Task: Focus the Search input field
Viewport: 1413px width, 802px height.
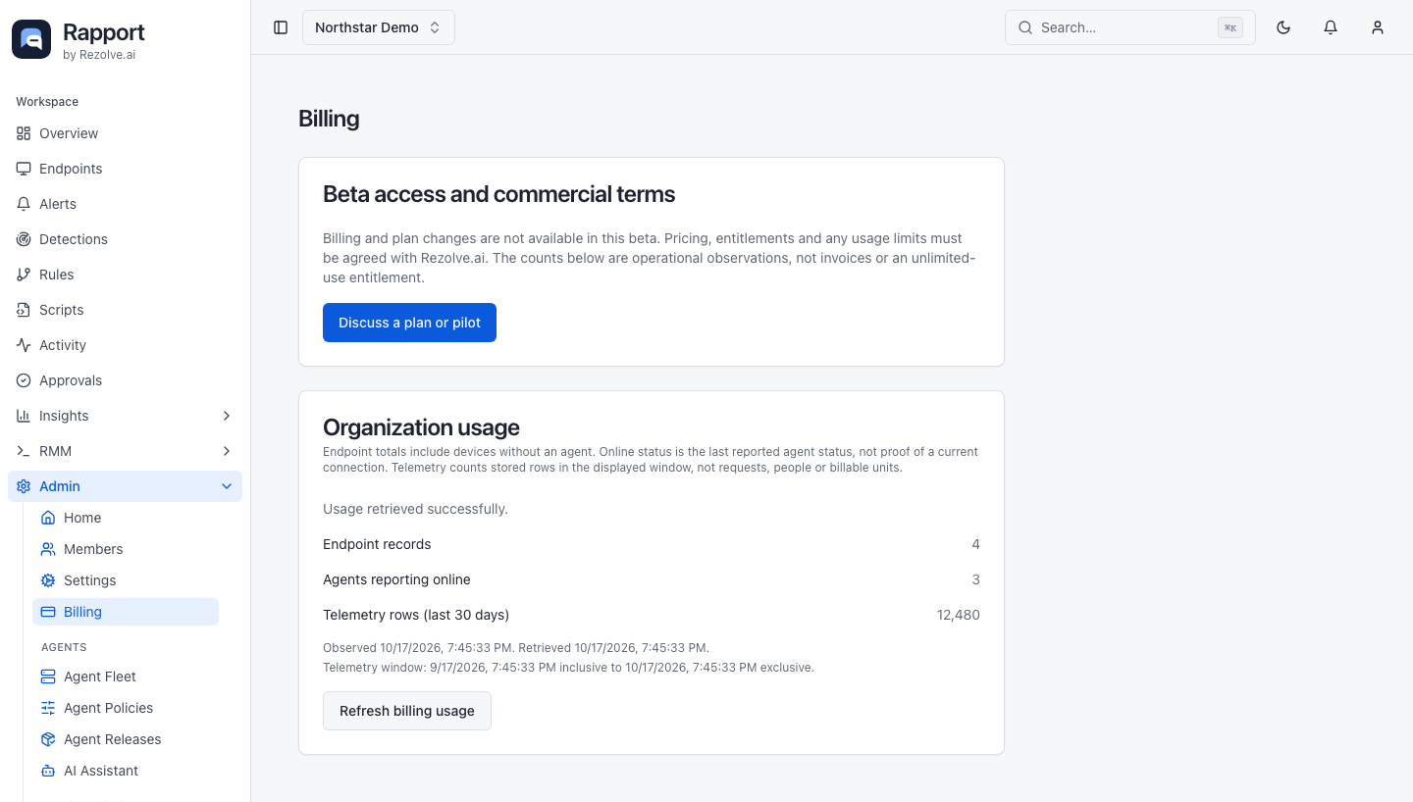Action: 1130,27
